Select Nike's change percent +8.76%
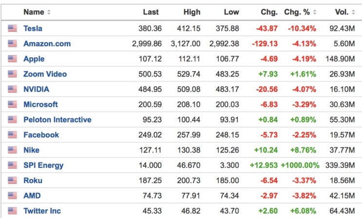The image size is (362, 218). point(303,150)
